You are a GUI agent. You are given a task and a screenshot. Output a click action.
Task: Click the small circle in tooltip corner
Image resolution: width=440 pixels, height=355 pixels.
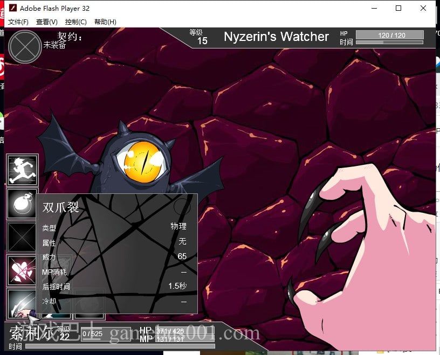[181, 207]
